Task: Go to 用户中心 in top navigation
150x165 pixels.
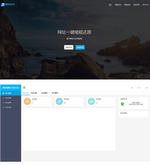Action: point(145,5)
